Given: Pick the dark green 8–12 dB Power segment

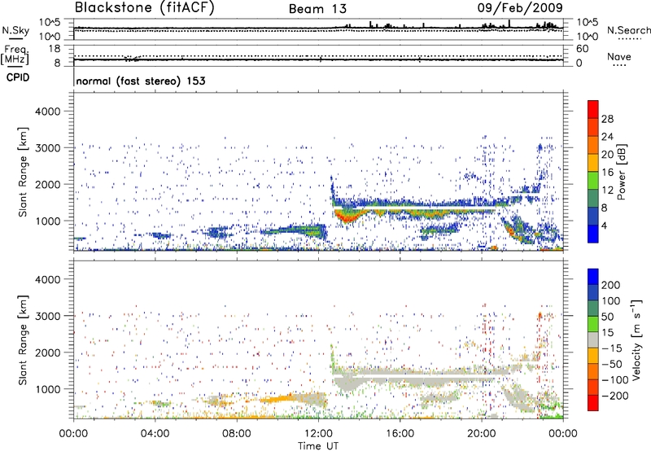Looking at the screenshot, I should 593,199.
